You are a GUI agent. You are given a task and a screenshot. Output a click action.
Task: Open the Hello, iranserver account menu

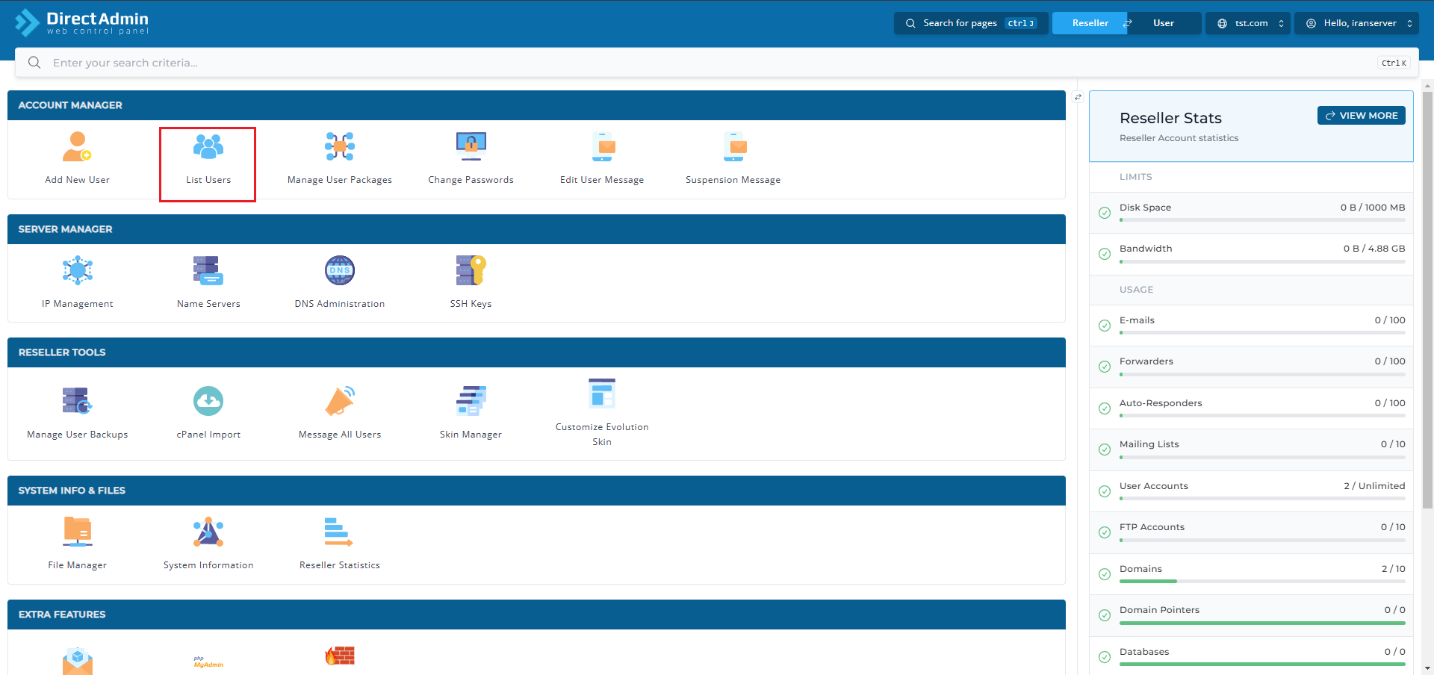coord(1359,23)
